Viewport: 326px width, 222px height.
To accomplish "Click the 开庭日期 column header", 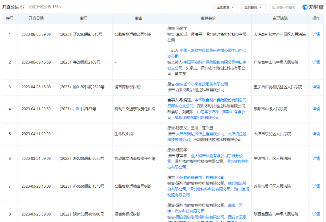I will click(x=36, y=18).
